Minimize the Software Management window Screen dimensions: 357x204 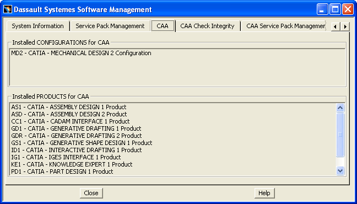[322, 9]
